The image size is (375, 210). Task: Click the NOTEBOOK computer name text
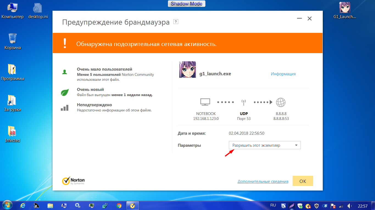[x=206, y=114]
